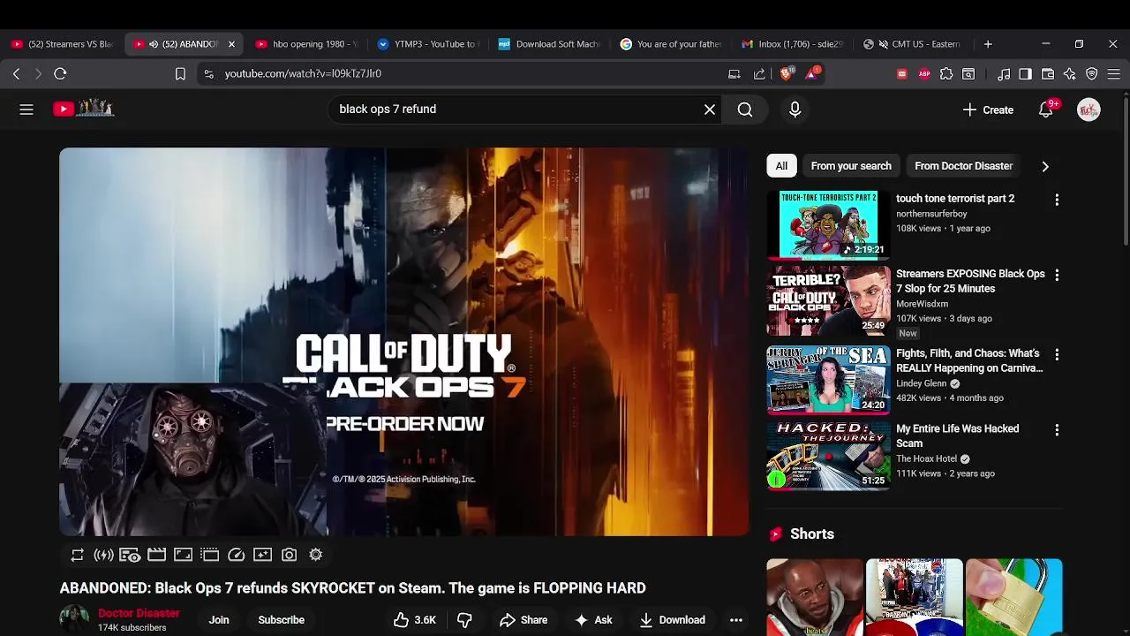Click the expand-frame icon below video
The width and height of the screenshot is (1130, 636).
click(183, 555)
